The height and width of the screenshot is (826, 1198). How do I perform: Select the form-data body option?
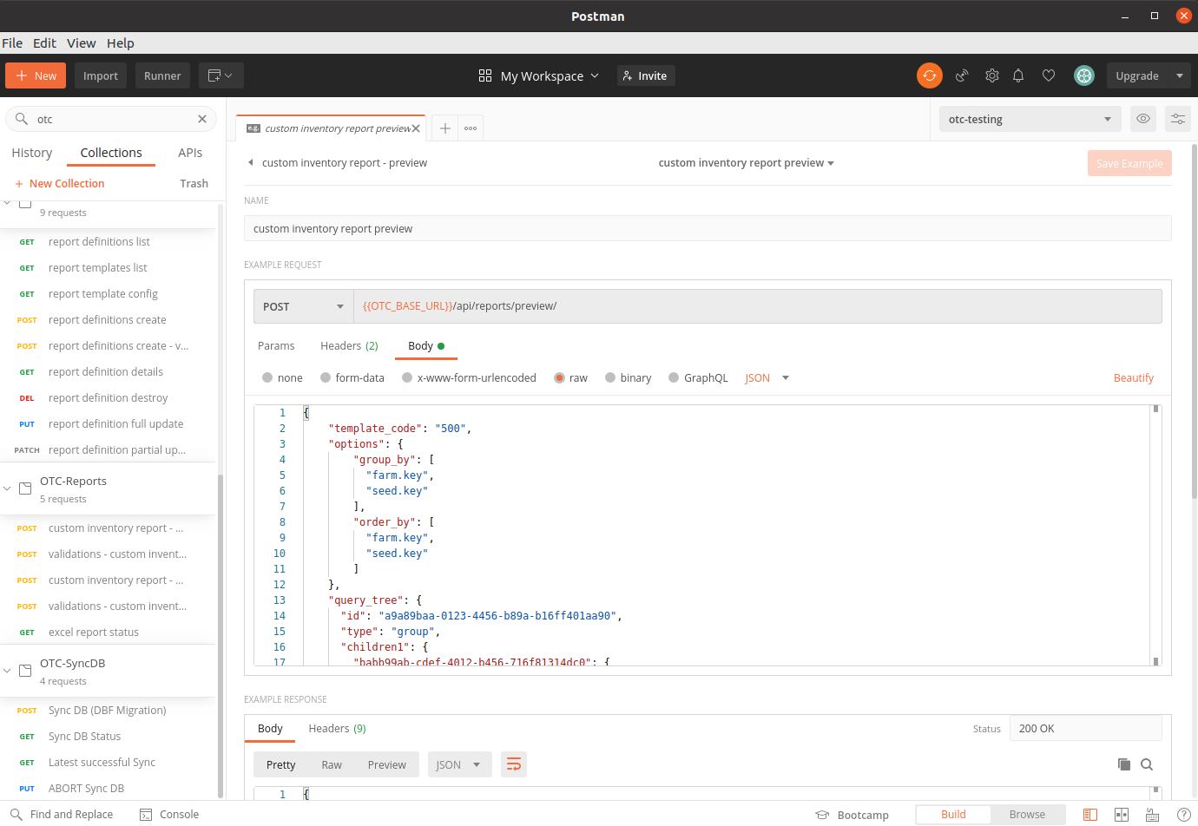326,377
